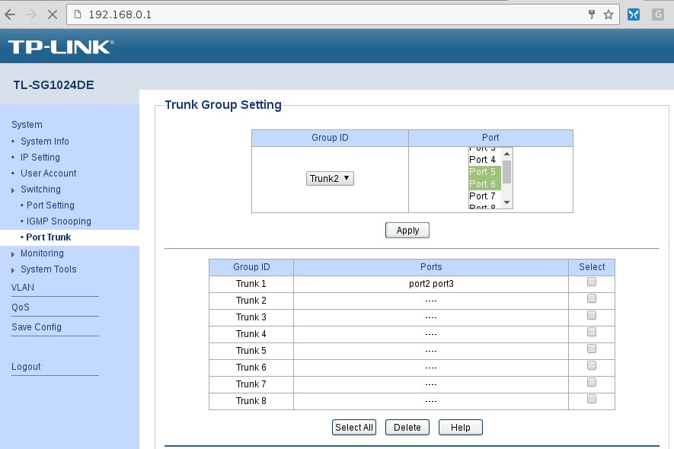The image size is (674, 449).
Task: Check the Trunk 4 select checkbox
Action: (x=592, y=333)
